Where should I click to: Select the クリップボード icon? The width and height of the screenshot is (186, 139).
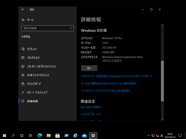pyautogui.click(x=23, y=84)
